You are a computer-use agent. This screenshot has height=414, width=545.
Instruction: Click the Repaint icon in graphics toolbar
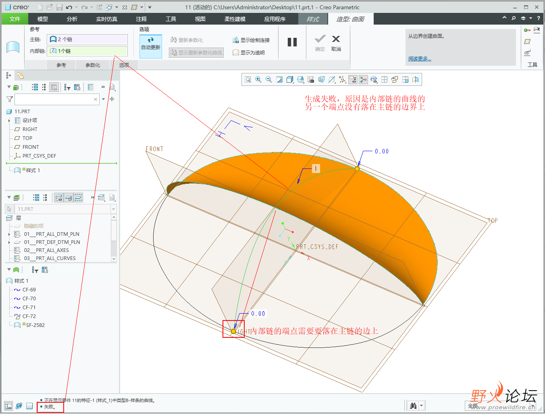[279, 80]
